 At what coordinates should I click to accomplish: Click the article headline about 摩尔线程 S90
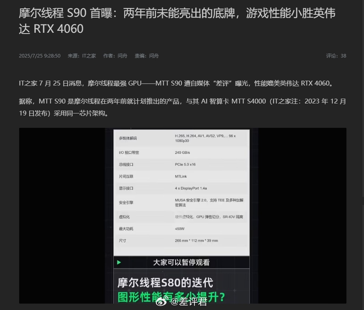(177, 21)
